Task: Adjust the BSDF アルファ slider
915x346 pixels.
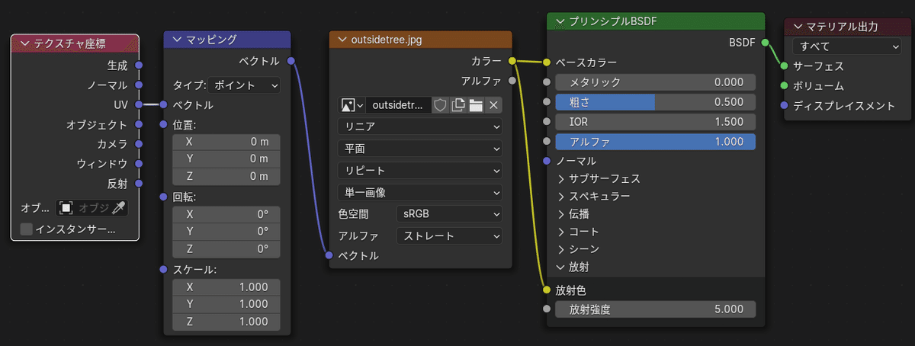Action: [x=655, y=142]
